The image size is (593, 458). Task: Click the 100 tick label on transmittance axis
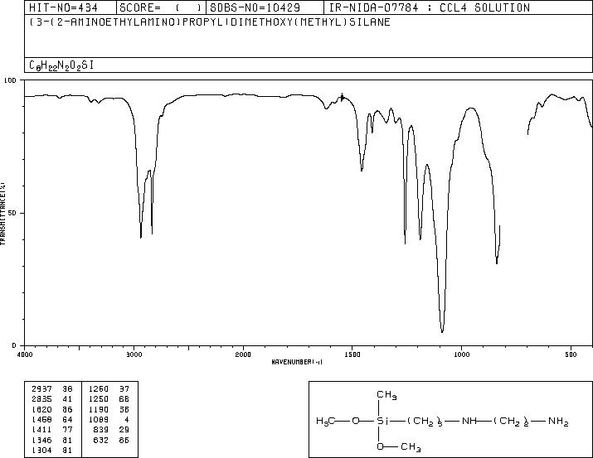click(x=10, y=80)
